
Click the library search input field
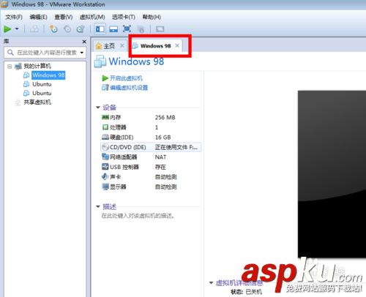click(x=45, y=53)
